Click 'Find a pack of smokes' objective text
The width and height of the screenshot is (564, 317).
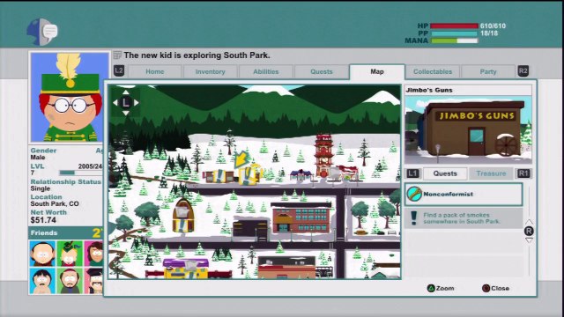pyautogui.click(x=462, y=218)
